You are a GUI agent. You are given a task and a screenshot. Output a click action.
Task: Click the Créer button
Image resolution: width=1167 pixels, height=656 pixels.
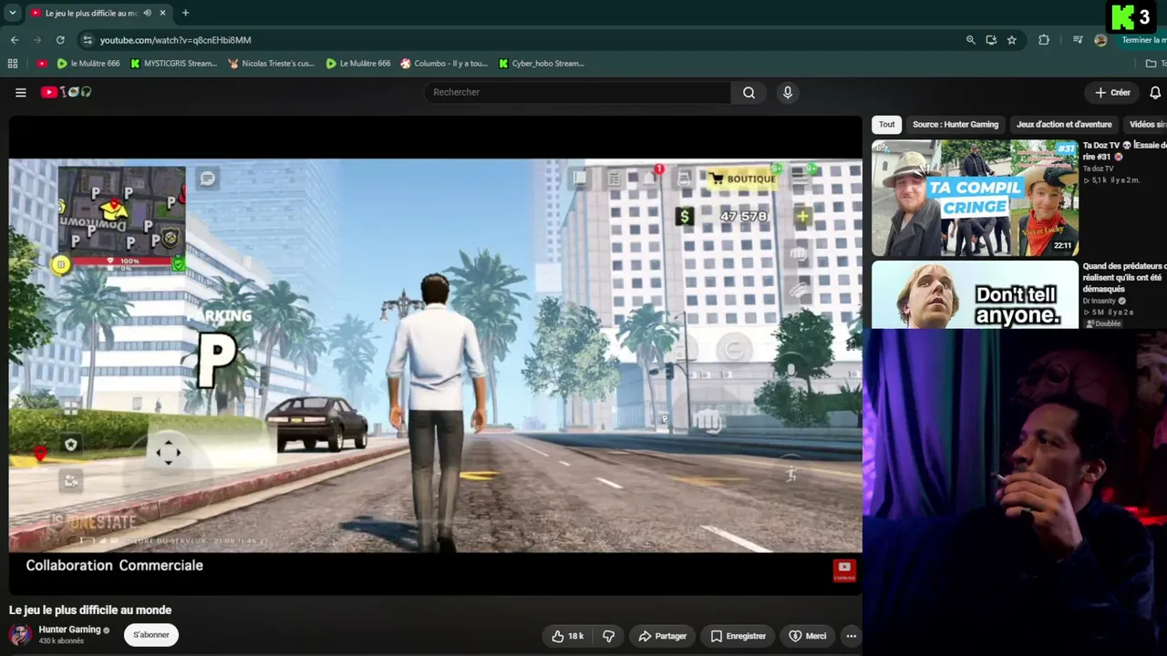(x=1113, y=92)
